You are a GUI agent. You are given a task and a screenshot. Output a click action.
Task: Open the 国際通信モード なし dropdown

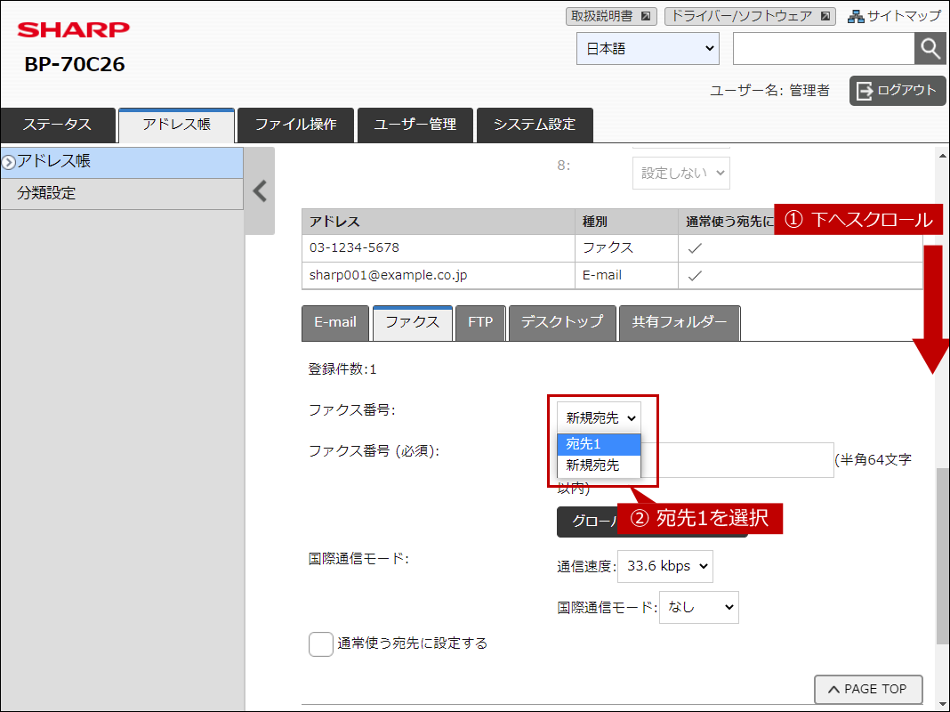(x=698, y=607)
